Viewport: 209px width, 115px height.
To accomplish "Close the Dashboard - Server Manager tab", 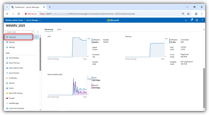I will [x=44, y=7].
